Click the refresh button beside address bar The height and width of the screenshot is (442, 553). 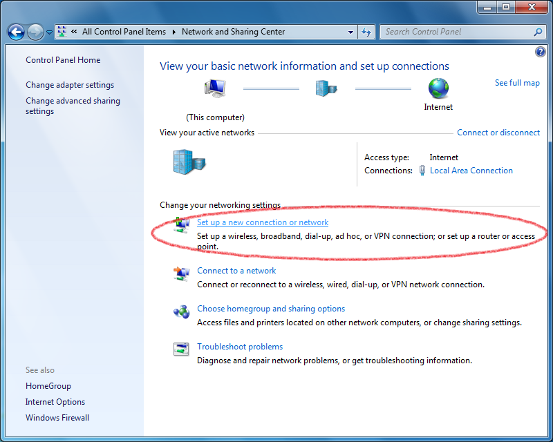click(x=366, y=32)
